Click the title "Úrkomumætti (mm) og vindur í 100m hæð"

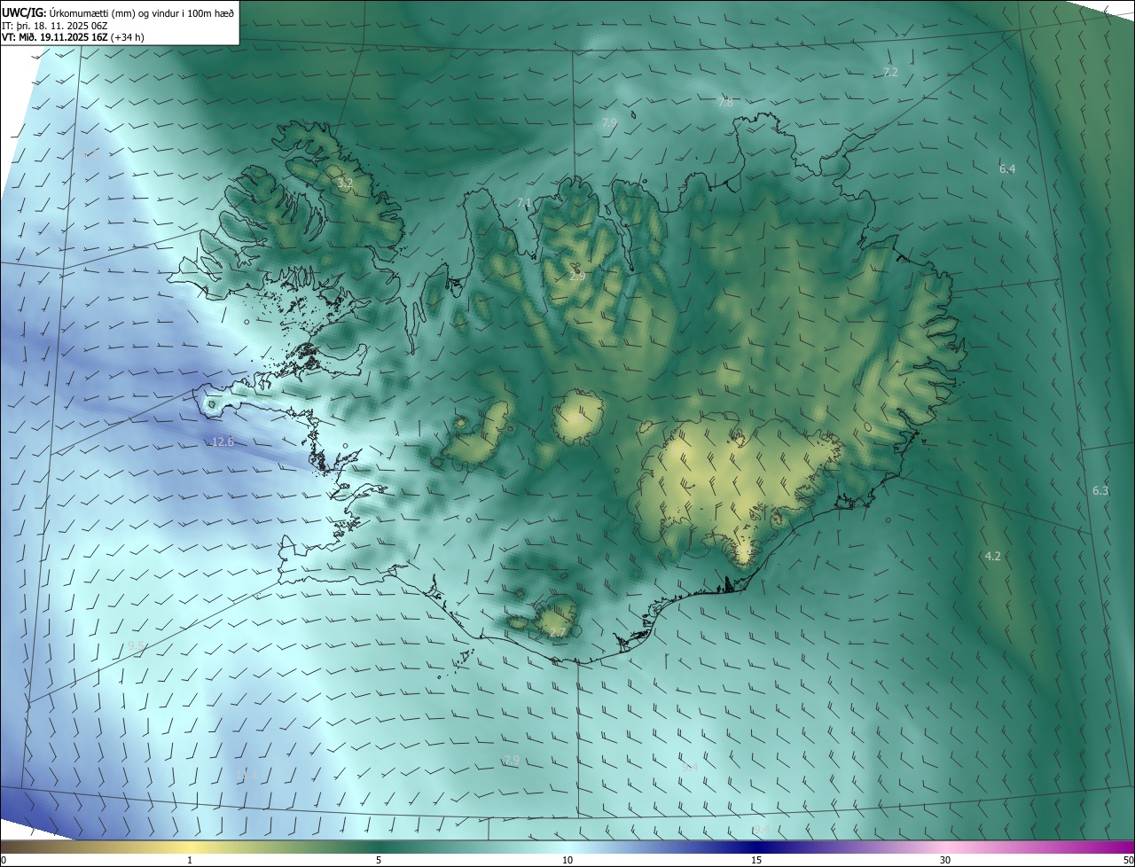tap(142, 12)
